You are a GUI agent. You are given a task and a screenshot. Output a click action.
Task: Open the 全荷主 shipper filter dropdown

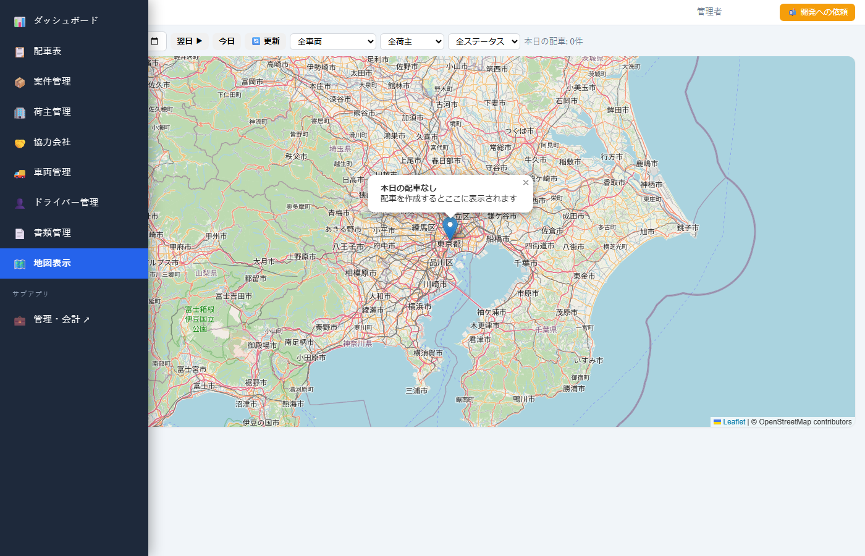pos(412,41)
